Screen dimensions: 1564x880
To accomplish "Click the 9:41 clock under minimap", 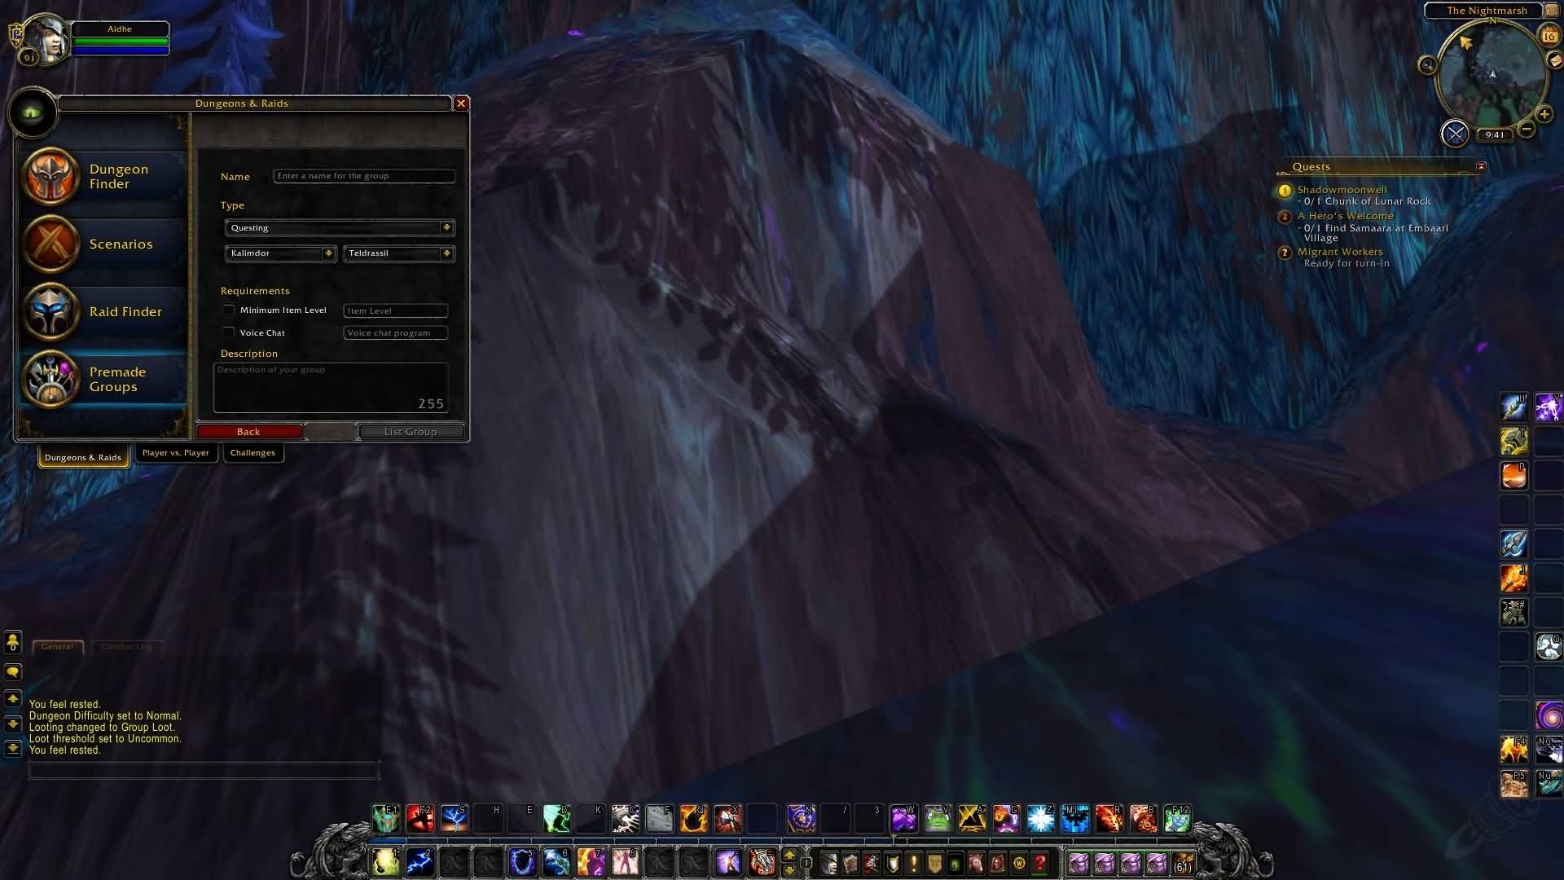I will (x=1495, y=135).
